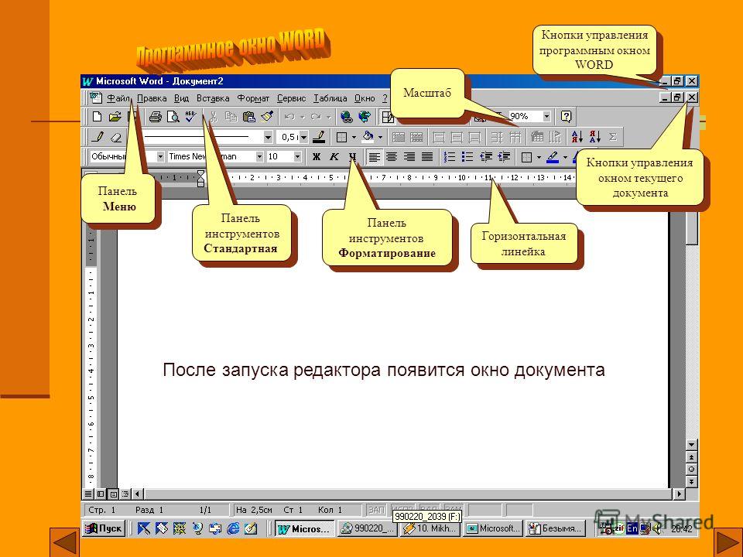Center the paragraph text

[x=392, y=157]
